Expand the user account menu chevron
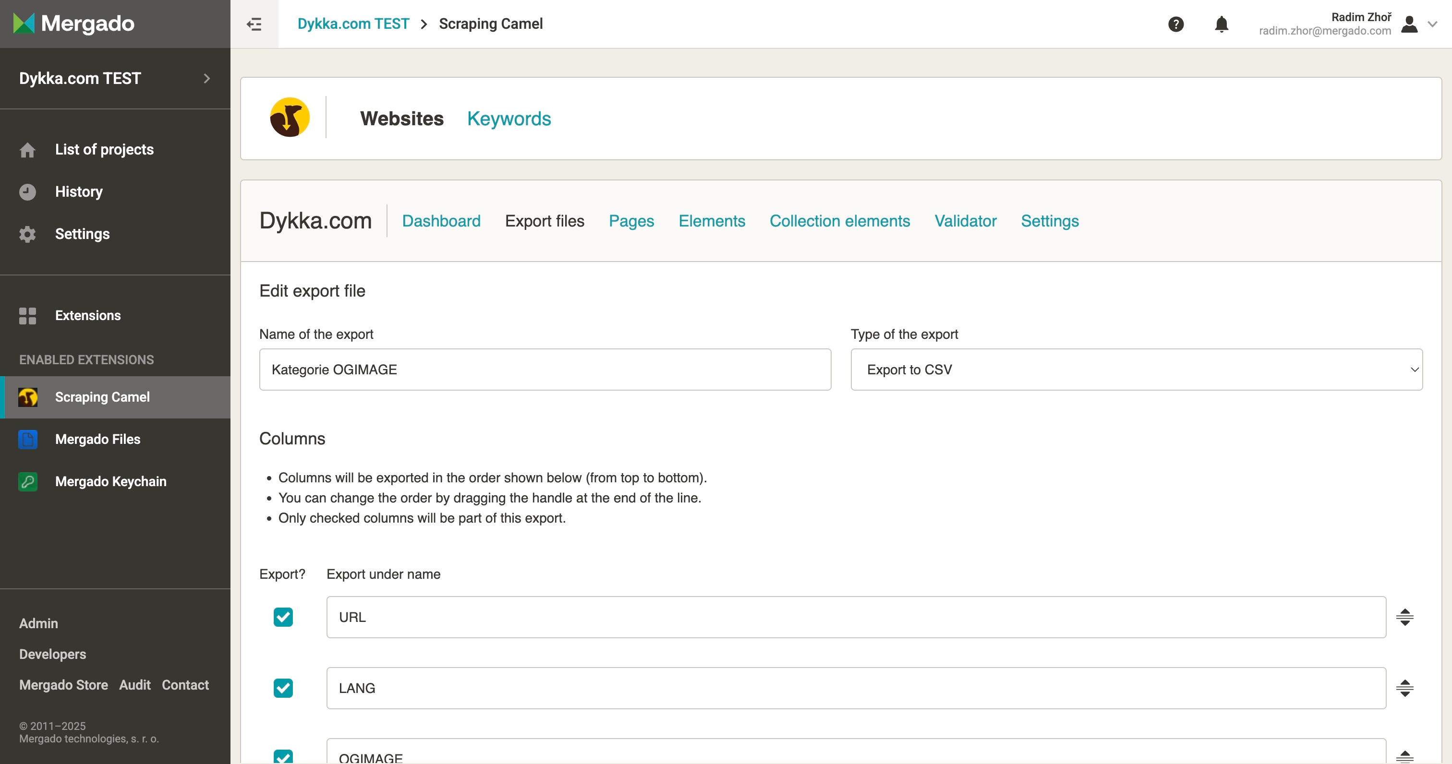The image size is (1452, 764). pyautogui.click(x=1432, y=24)
